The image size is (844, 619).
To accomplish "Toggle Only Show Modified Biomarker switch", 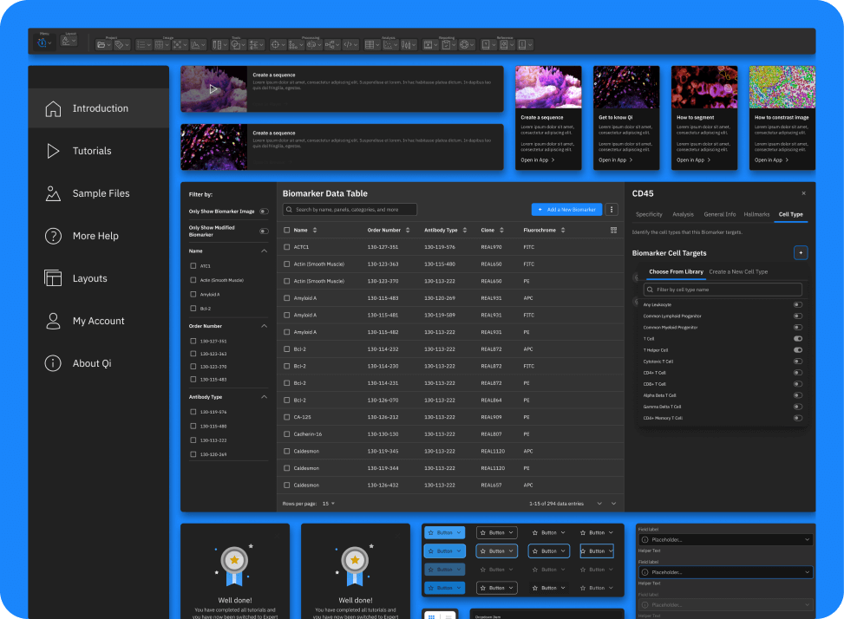I will point(264,231).
